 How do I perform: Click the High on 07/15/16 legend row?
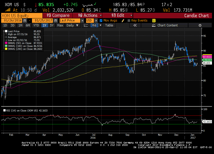[22, 34]
